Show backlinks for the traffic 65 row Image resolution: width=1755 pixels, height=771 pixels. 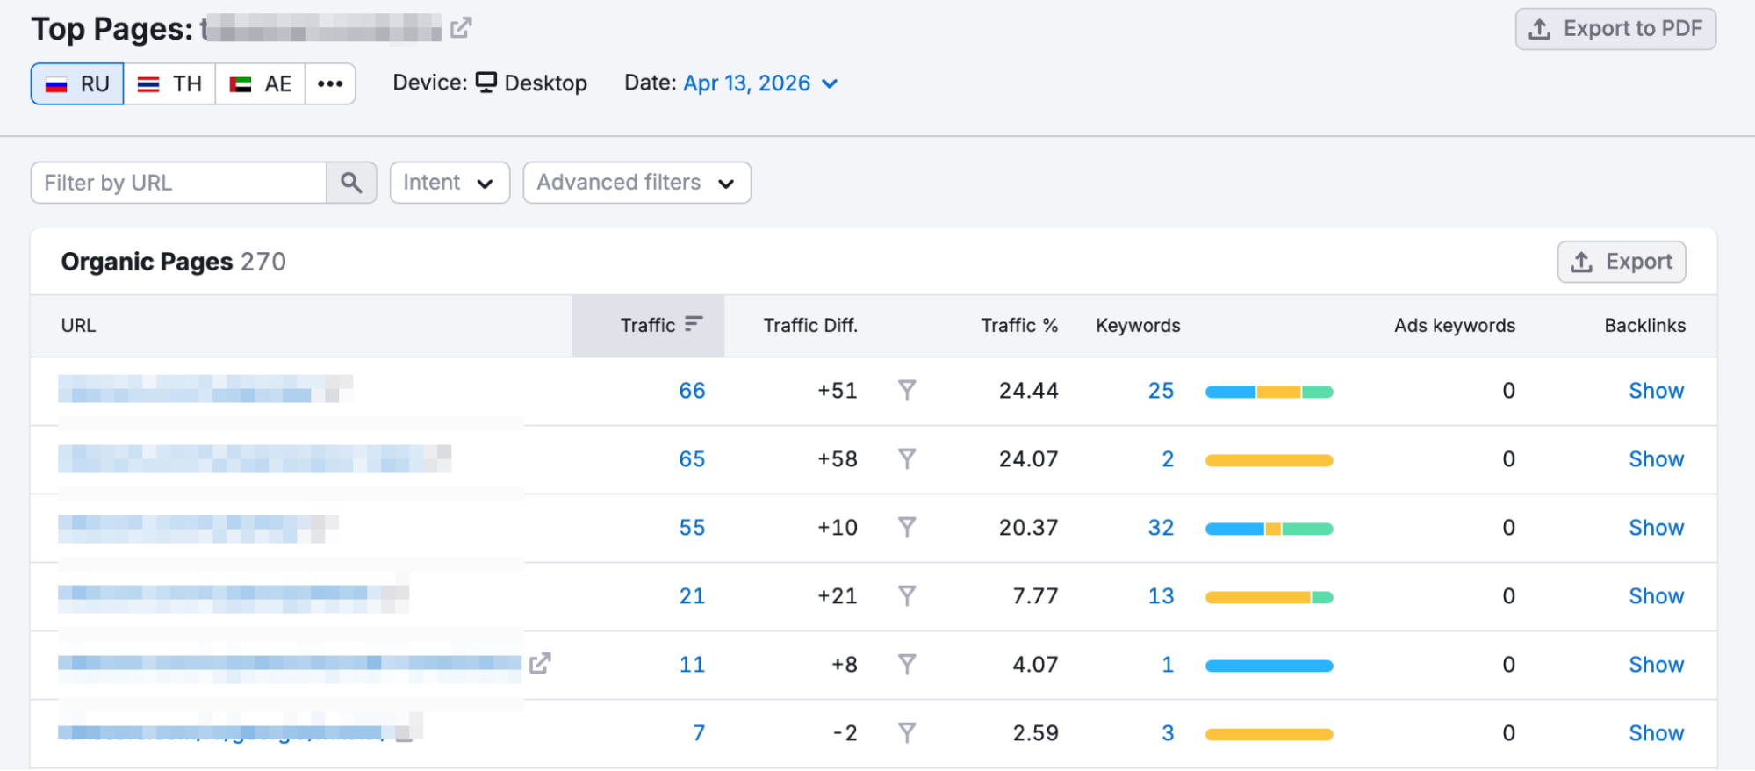(1657, 459)
